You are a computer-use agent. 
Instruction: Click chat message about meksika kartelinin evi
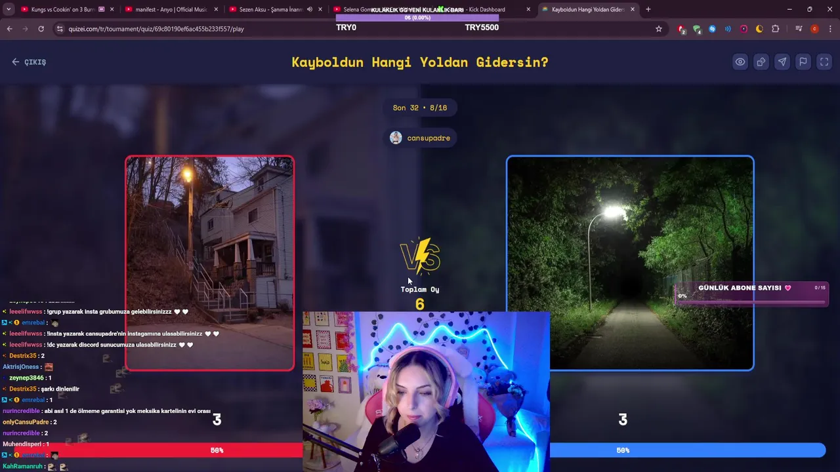[107, 411]
